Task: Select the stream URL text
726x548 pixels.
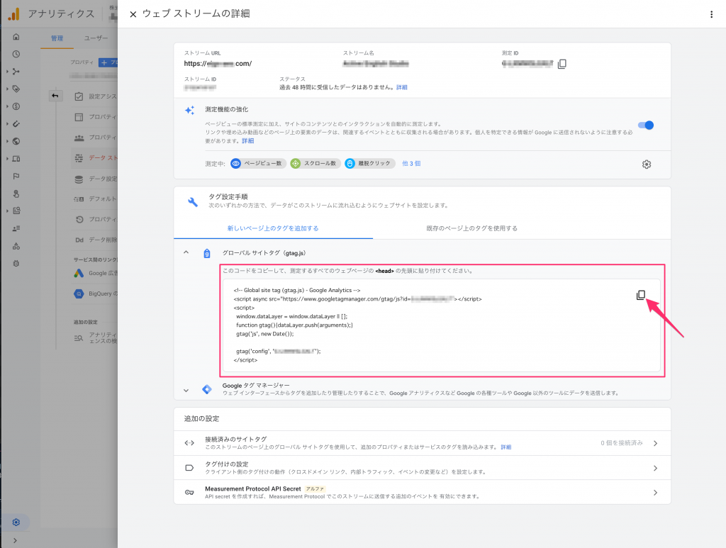Action: (218, 63)
